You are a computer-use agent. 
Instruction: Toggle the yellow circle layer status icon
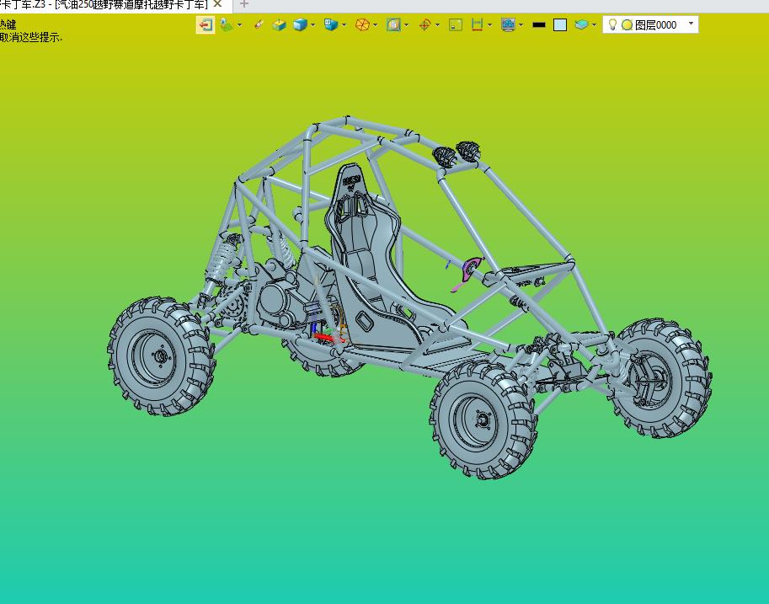click(x=627, y=25)
